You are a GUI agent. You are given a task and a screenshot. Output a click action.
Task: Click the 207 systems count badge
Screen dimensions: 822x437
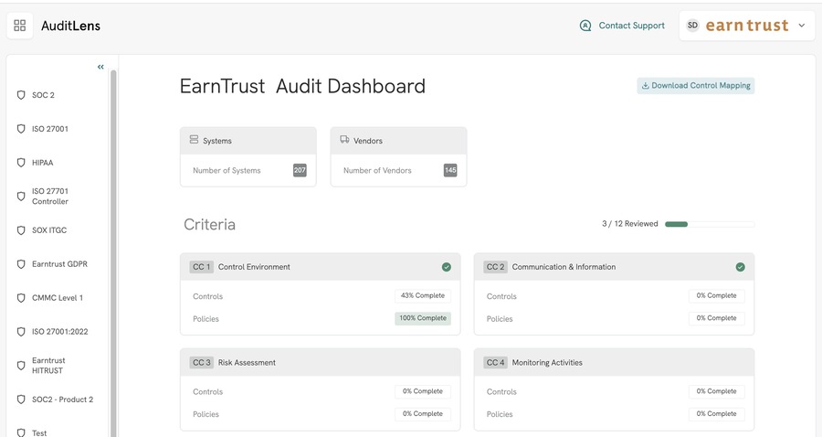[300, 170]
